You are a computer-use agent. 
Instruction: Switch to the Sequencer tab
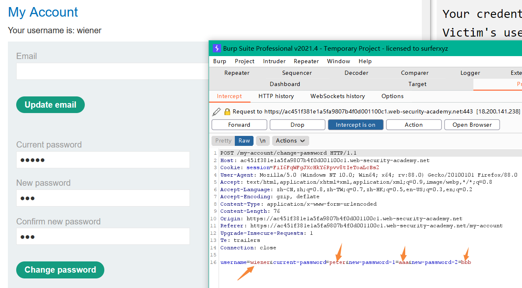[297, 73]
